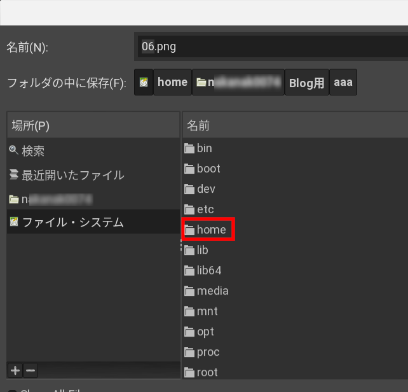Select the blurred user home folder in sidebar
The width and height of the screenshot is (408, 392).
pyautogui.click(x=93, y=199)
